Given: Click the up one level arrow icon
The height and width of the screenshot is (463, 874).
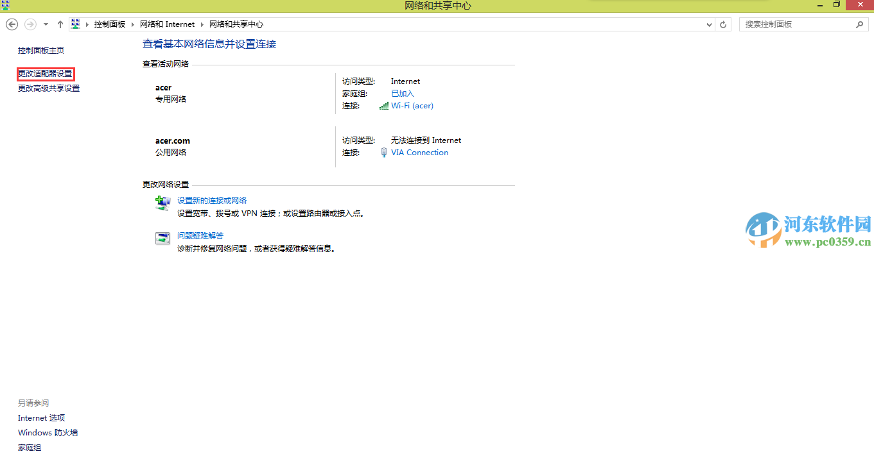Looking at the screenshot, I should coord(60,24).
